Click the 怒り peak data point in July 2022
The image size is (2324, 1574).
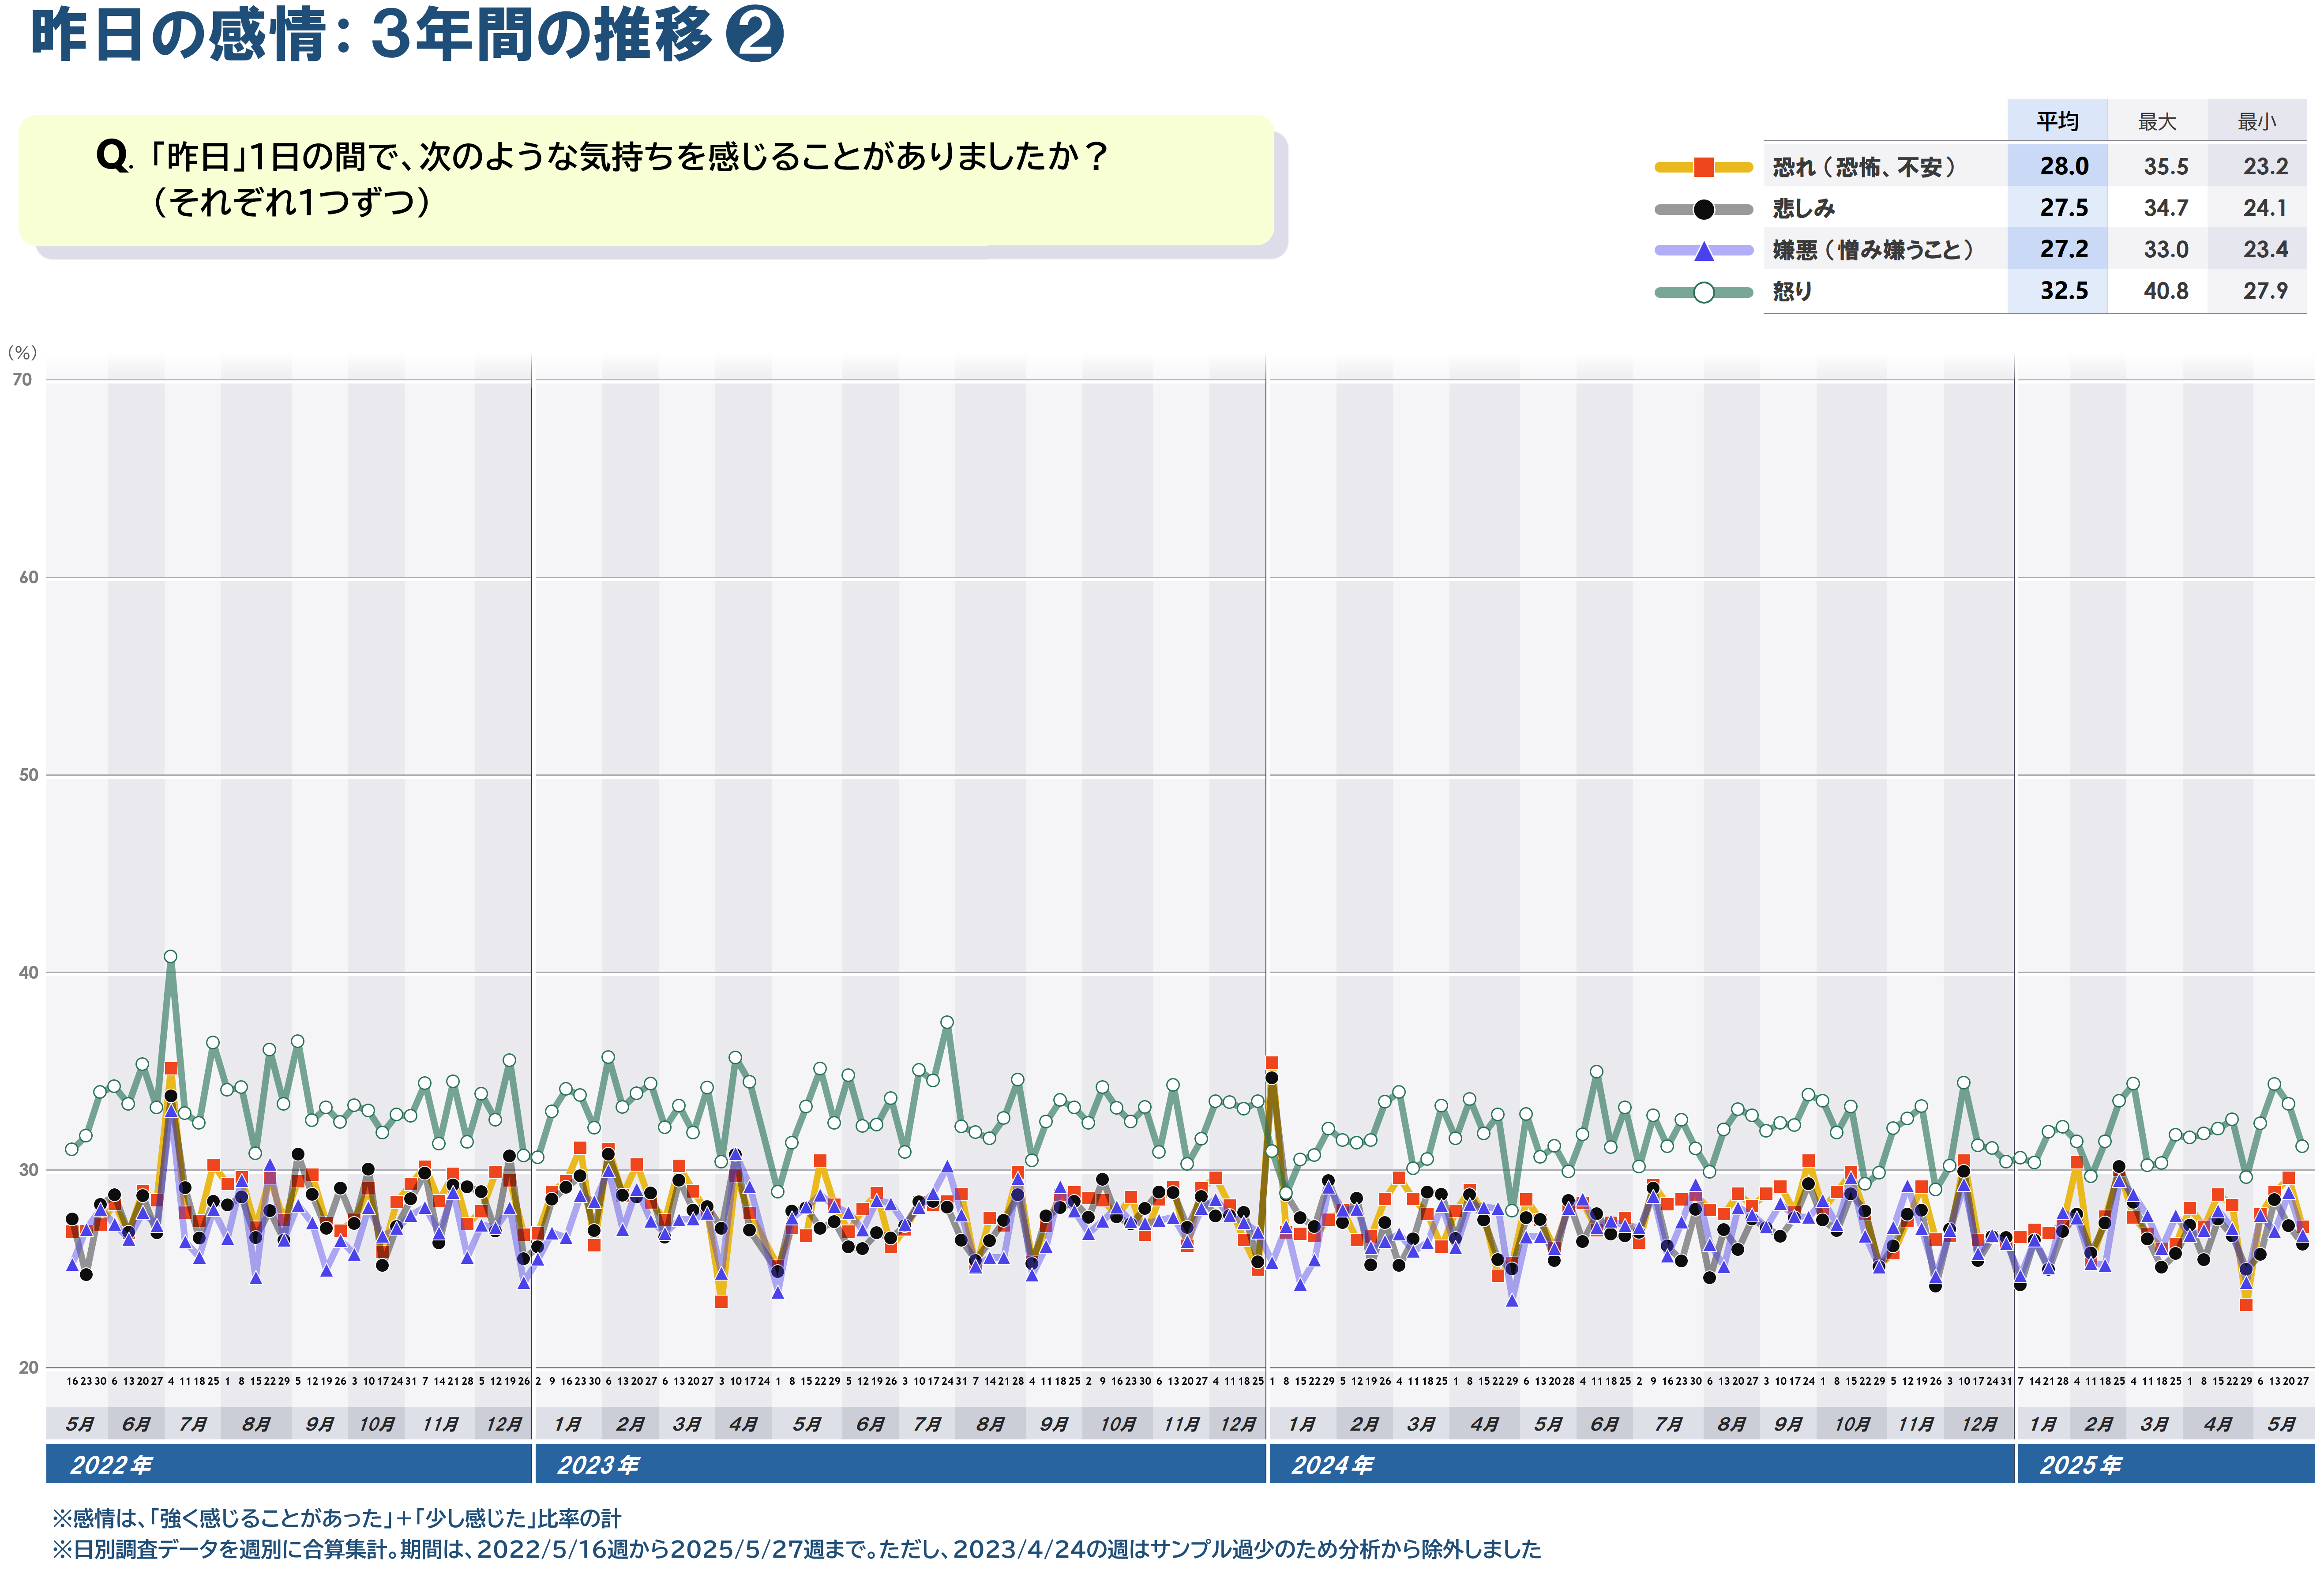[x=170, y=957]
